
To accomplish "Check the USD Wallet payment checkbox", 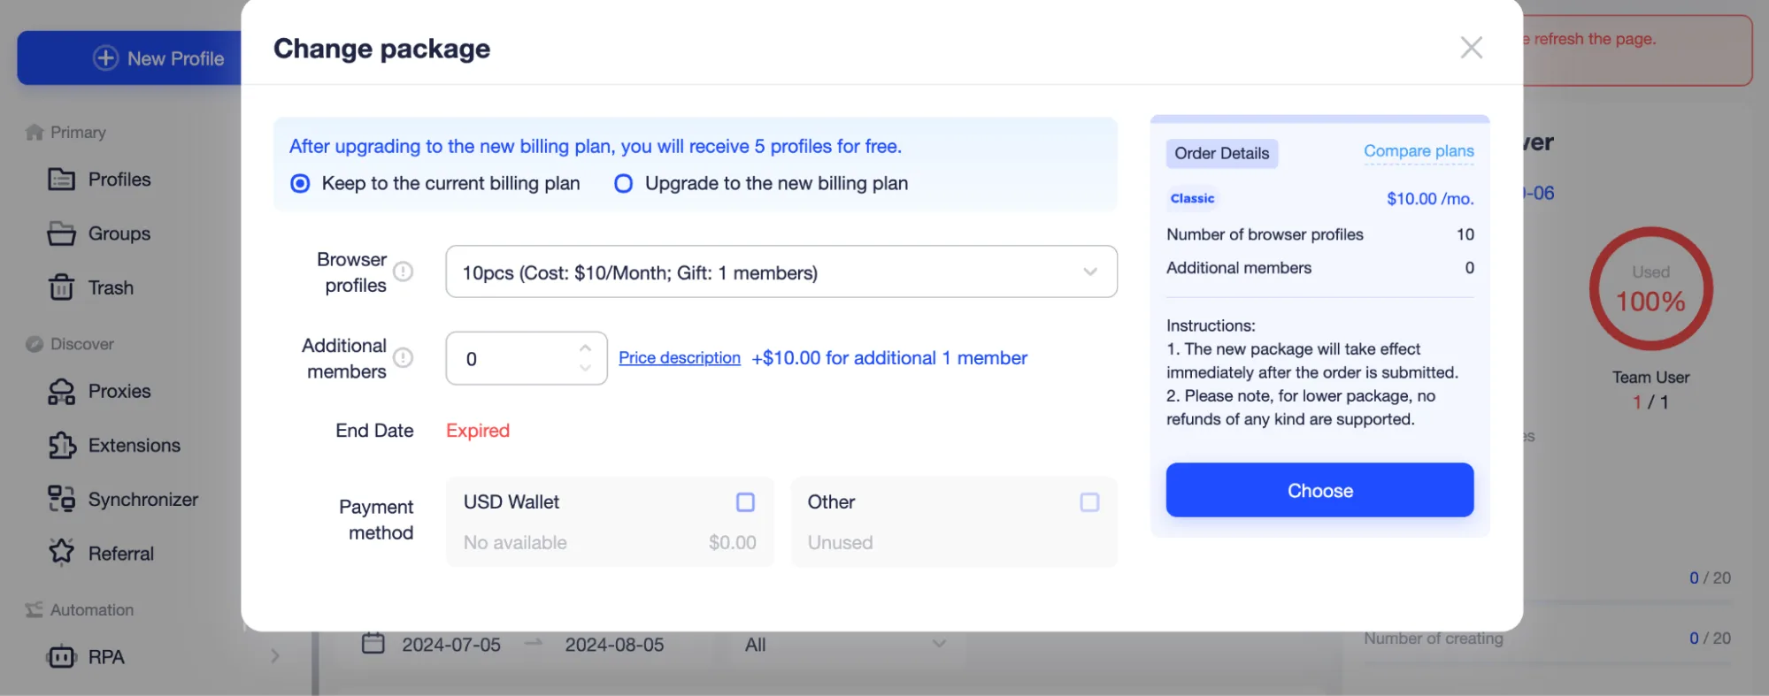I will 745,502.
